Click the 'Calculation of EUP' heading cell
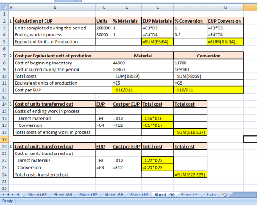257x205 pixels. pos(55,21)
